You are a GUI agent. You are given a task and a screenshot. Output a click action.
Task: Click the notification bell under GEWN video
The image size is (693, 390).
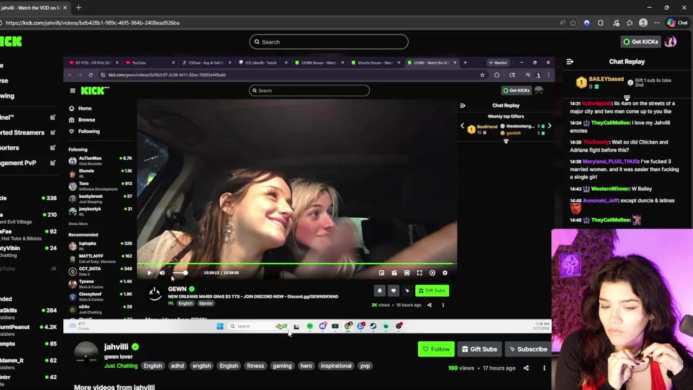click(x=380, y=291)
